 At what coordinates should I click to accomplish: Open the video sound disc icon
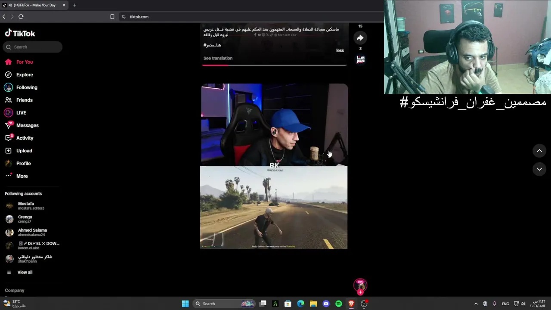361,59
